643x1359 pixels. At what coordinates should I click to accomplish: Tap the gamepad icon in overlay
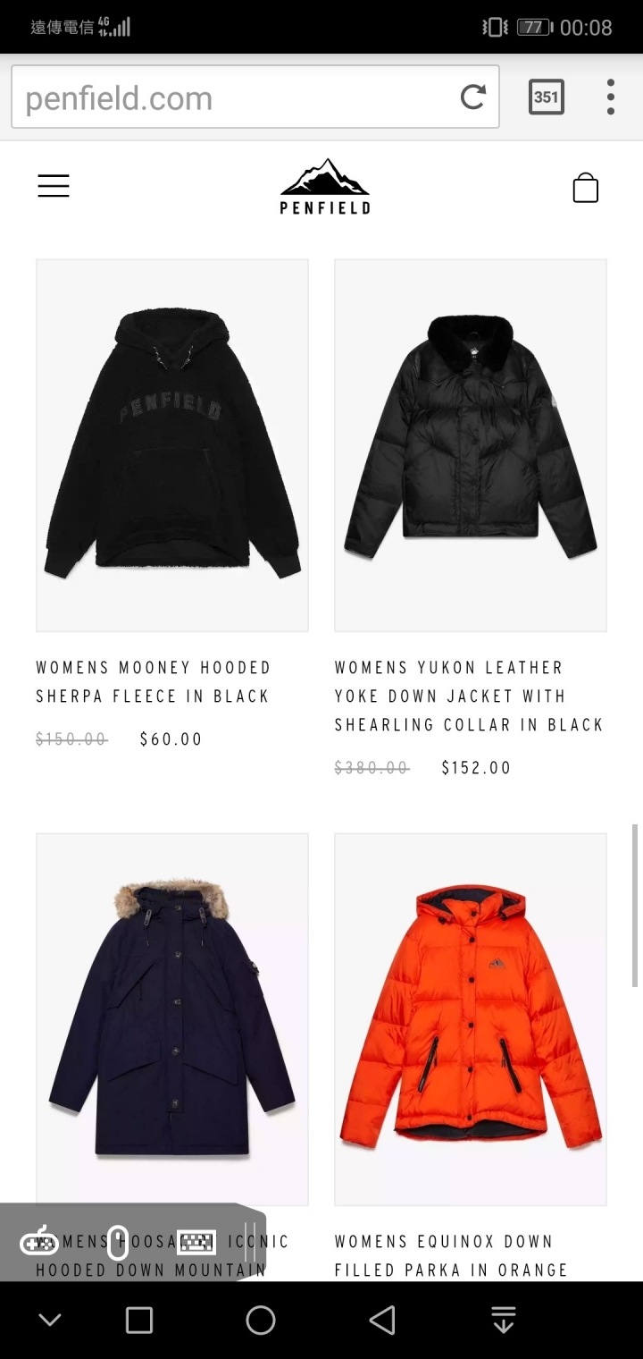point(38,1242)
